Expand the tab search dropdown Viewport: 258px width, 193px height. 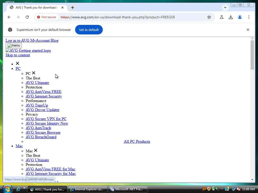[x=225, y=7]
